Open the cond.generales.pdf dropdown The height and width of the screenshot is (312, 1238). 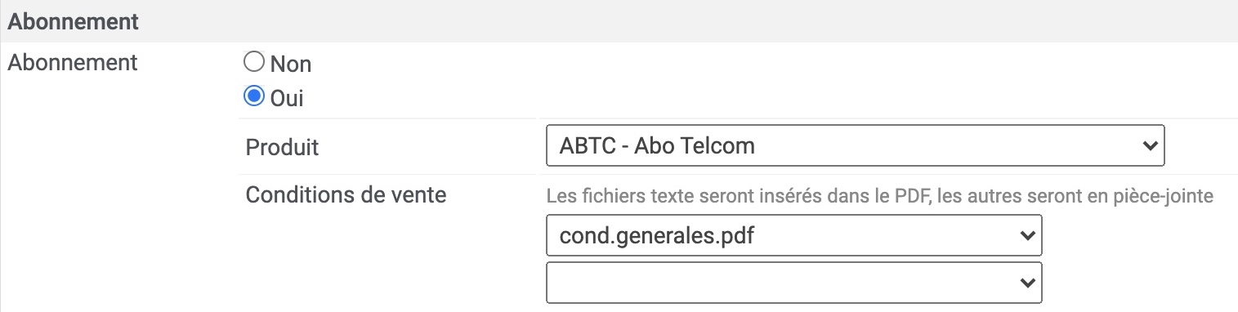[794, 235]
